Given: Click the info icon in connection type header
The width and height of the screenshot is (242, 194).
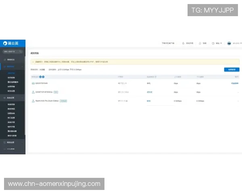Looking at the screenshot, I should [x=43, y=76].
